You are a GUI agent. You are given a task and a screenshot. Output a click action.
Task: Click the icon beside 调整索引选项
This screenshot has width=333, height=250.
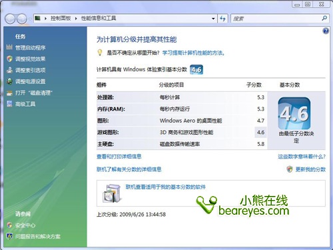coord(9,70)
